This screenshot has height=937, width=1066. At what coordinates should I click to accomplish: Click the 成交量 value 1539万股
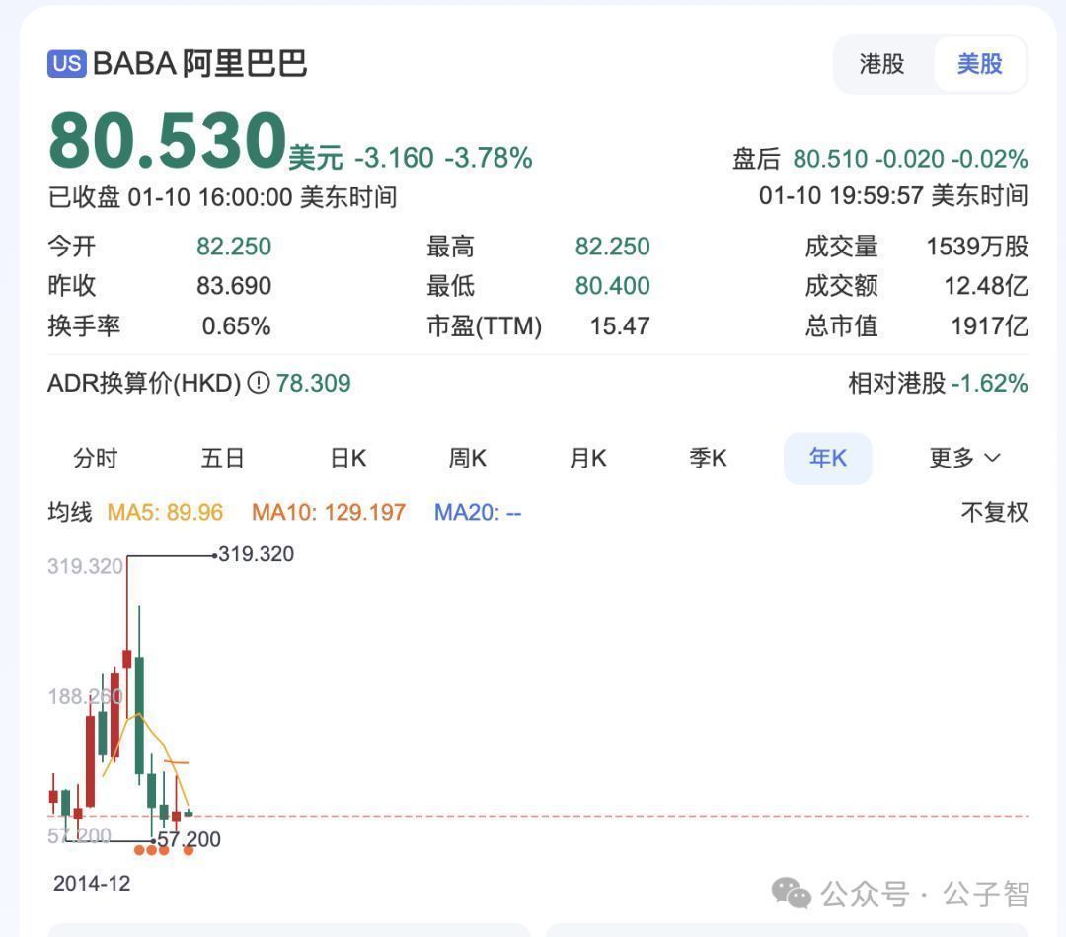[977, 247]
